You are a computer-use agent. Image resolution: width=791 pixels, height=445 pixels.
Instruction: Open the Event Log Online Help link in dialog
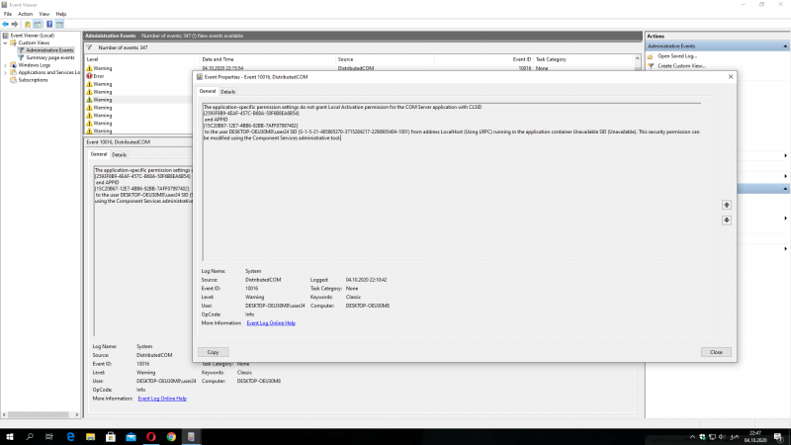coord(270,322)
